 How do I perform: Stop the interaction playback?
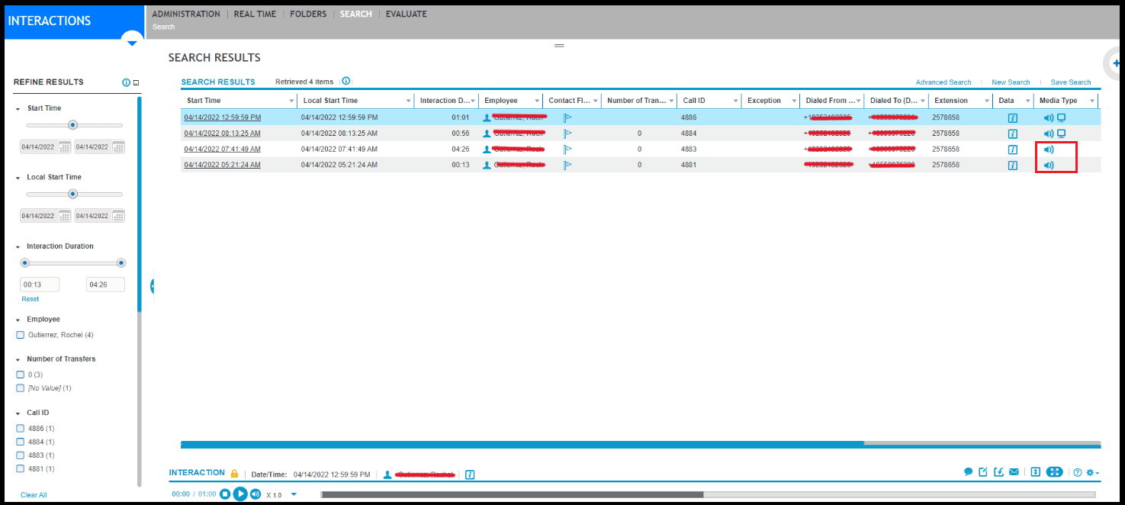(x=225, y=494)
